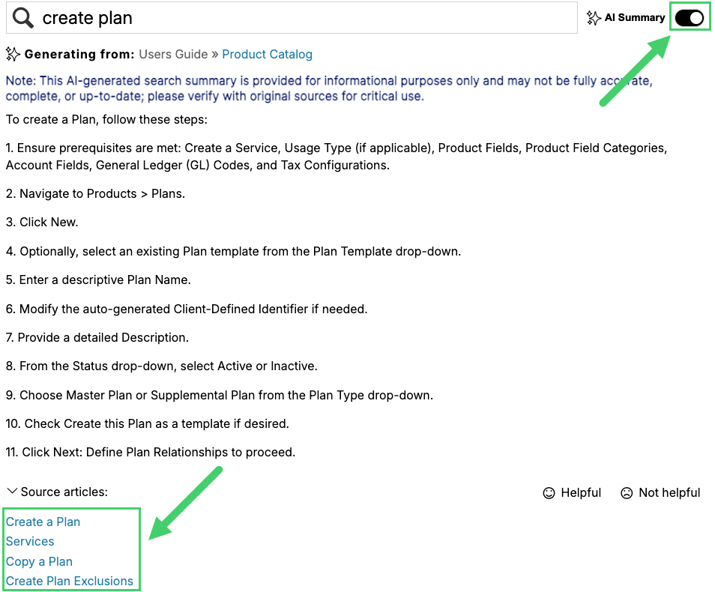Open the Services source article
This screenshot has width=715, height=592.
click(30, 541)
